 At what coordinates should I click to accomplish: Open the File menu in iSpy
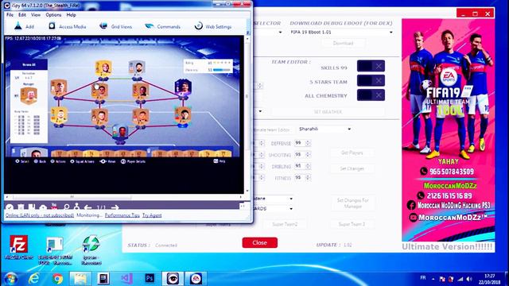10,15
